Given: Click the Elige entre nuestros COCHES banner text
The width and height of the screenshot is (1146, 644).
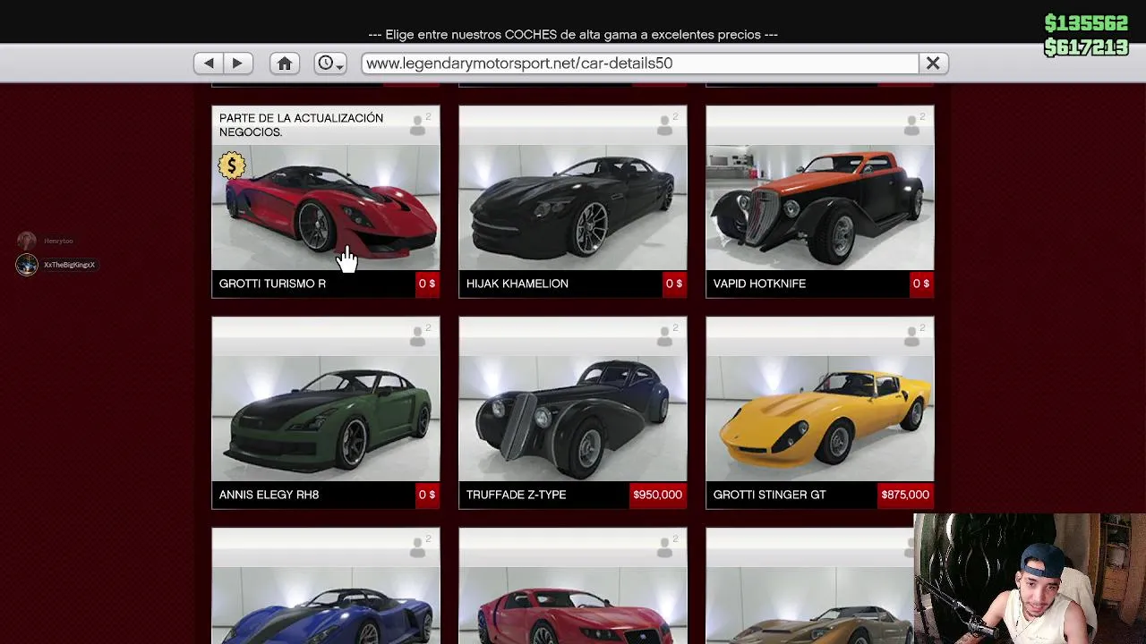Looking at the screenshot, I should 573,35.
